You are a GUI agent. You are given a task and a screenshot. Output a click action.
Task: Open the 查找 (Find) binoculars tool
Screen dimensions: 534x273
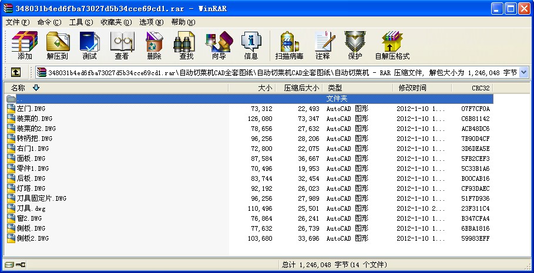pyautogui.click(x=186, y=46)
